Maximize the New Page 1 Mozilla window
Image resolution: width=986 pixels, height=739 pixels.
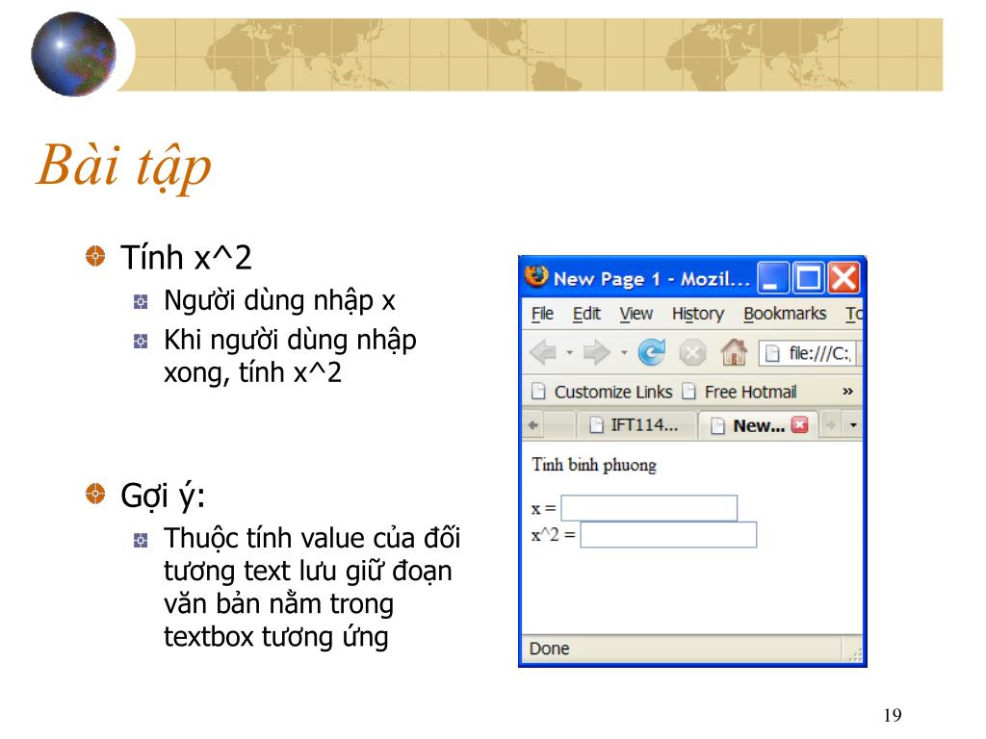[x=808, y=278]
